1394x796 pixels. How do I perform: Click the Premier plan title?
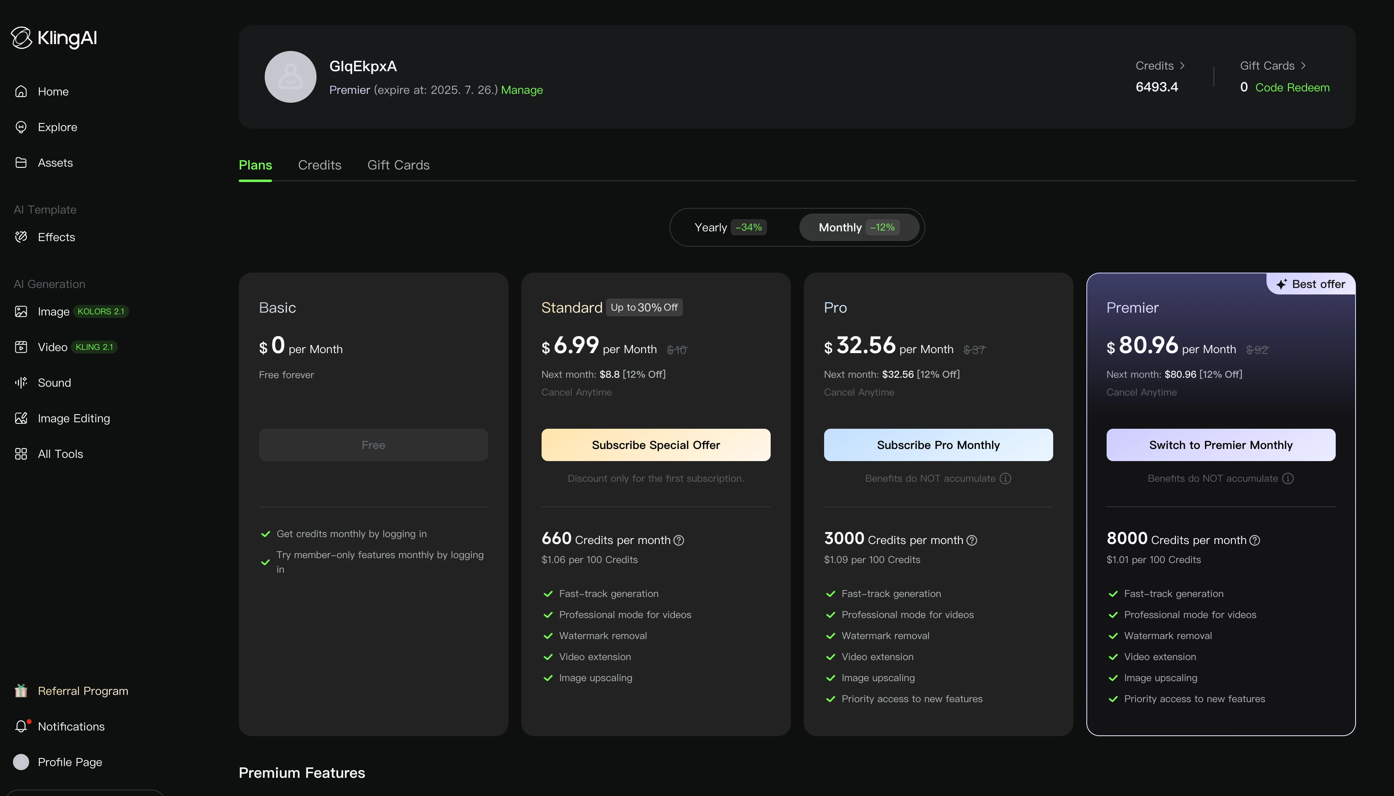point(1132,307)
